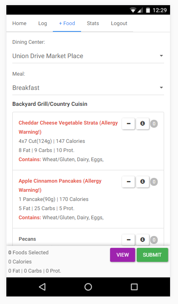This screenshot has width=178, height=304.
Task: Go to the Stats tab
Action: (x=93, y=23)
